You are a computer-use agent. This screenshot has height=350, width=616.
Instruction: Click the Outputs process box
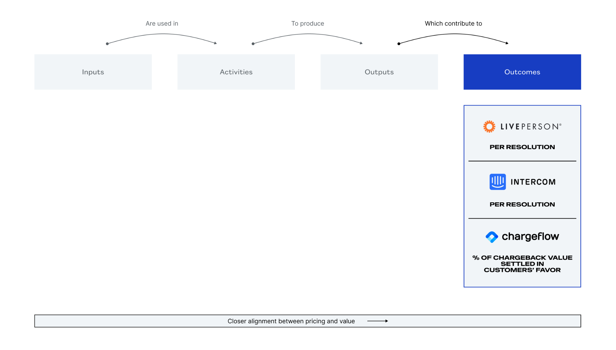pos(379,72)
